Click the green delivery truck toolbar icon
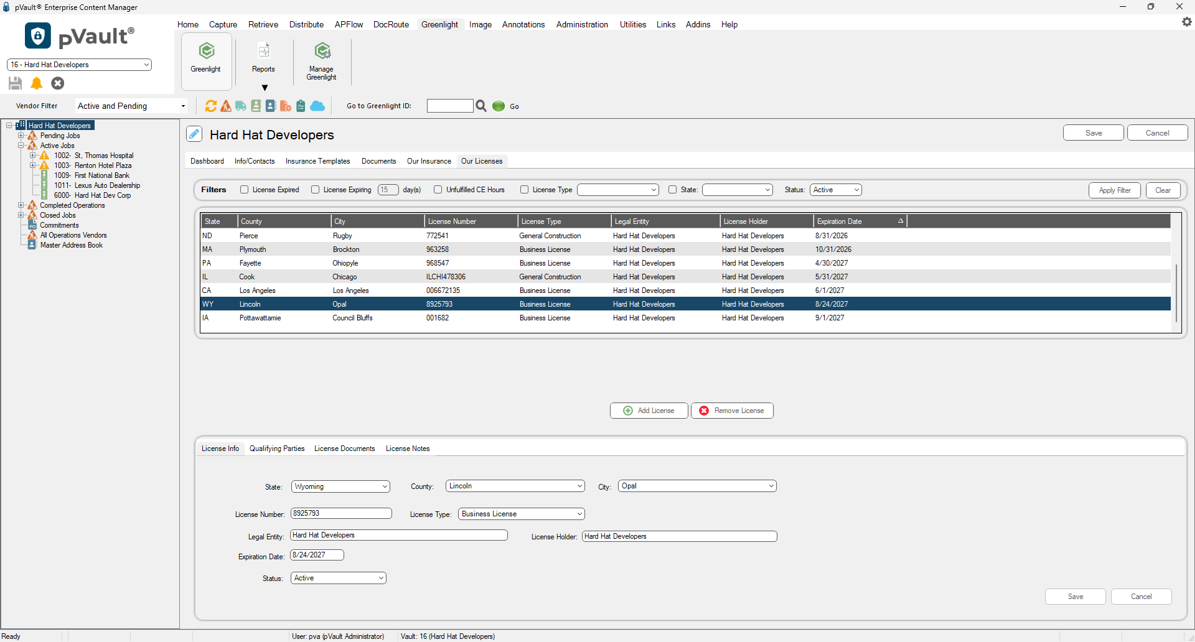This screenshot has width=1195, height=642. [x=241, y=106]
